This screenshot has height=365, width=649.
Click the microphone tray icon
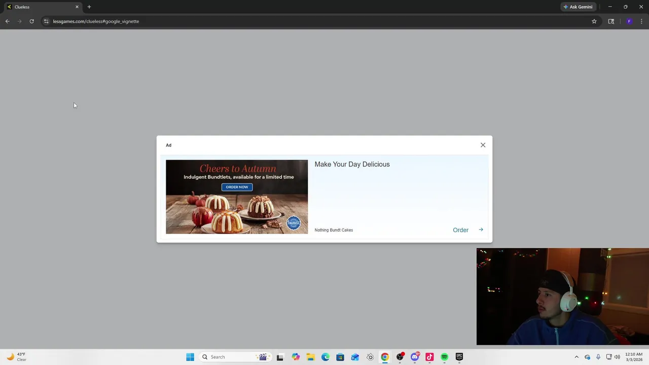[x=598, y=357]
